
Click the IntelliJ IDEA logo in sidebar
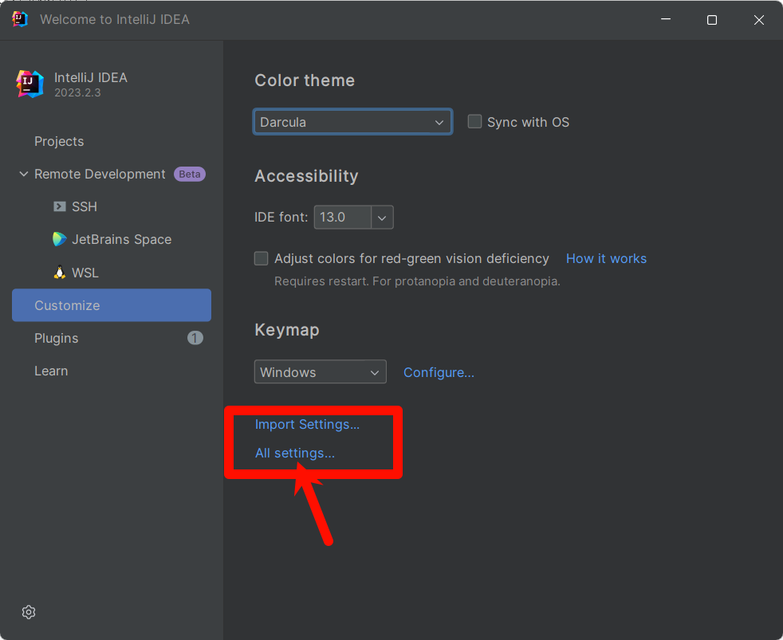click(30, 84)
